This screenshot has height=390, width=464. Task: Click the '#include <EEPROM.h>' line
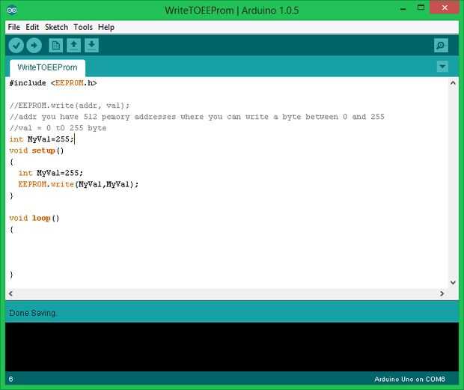click(53, 83)
